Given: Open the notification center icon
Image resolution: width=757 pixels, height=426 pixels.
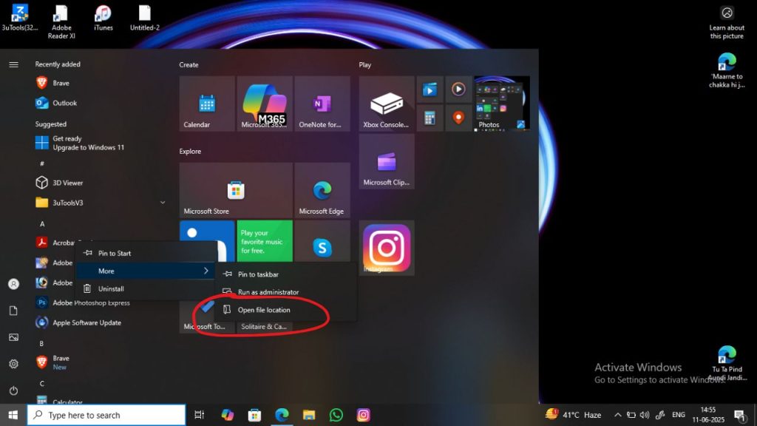Looking at the screenshot, I should pos(739,415).
